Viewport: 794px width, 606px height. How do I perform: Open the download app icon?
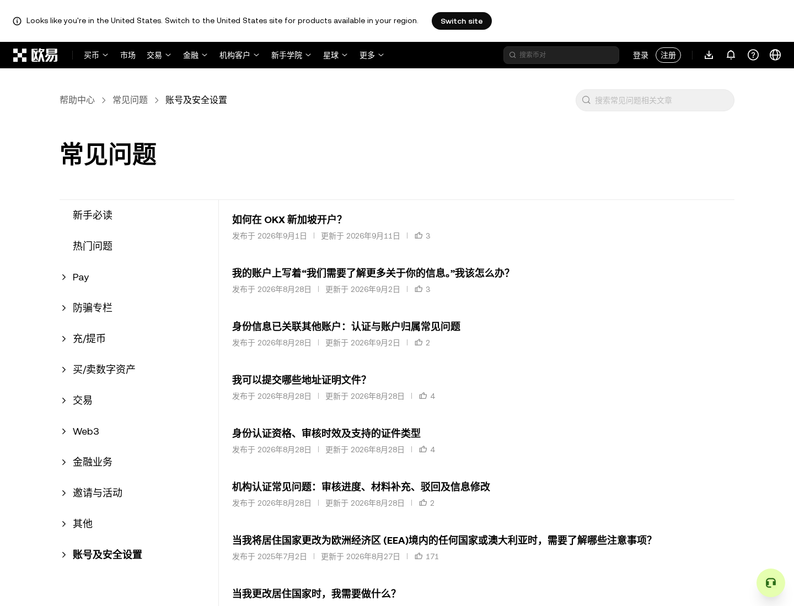click(709, 55)
